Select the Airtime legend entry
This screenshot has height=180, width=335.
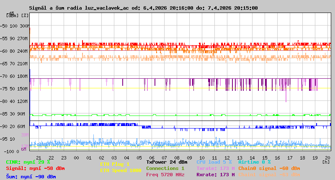pos(254,162)
